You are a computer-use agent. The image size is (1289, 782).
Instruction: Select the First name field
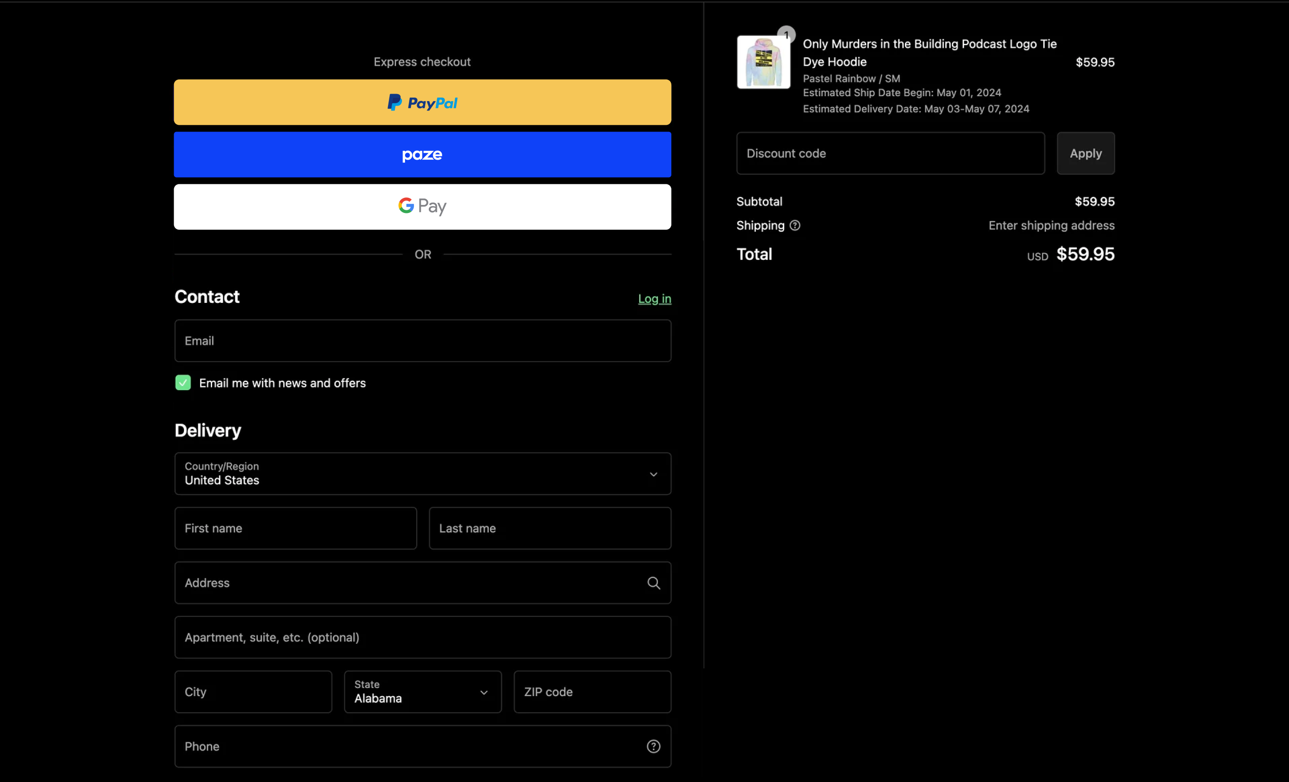pos(295,528)
